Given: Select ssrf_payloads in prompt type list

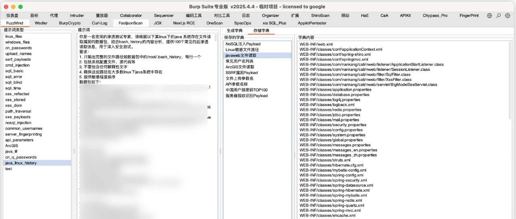Looking at the screenshot, I should (37, 59).
